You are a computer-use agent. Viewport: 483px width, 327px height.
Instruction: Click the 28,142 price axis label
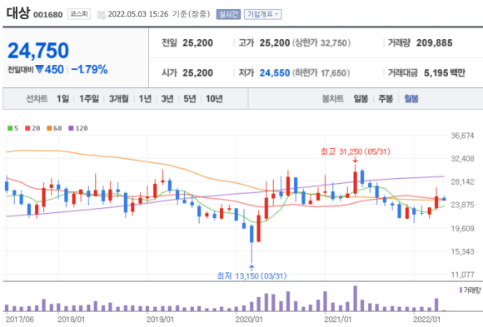coord(463,182)
